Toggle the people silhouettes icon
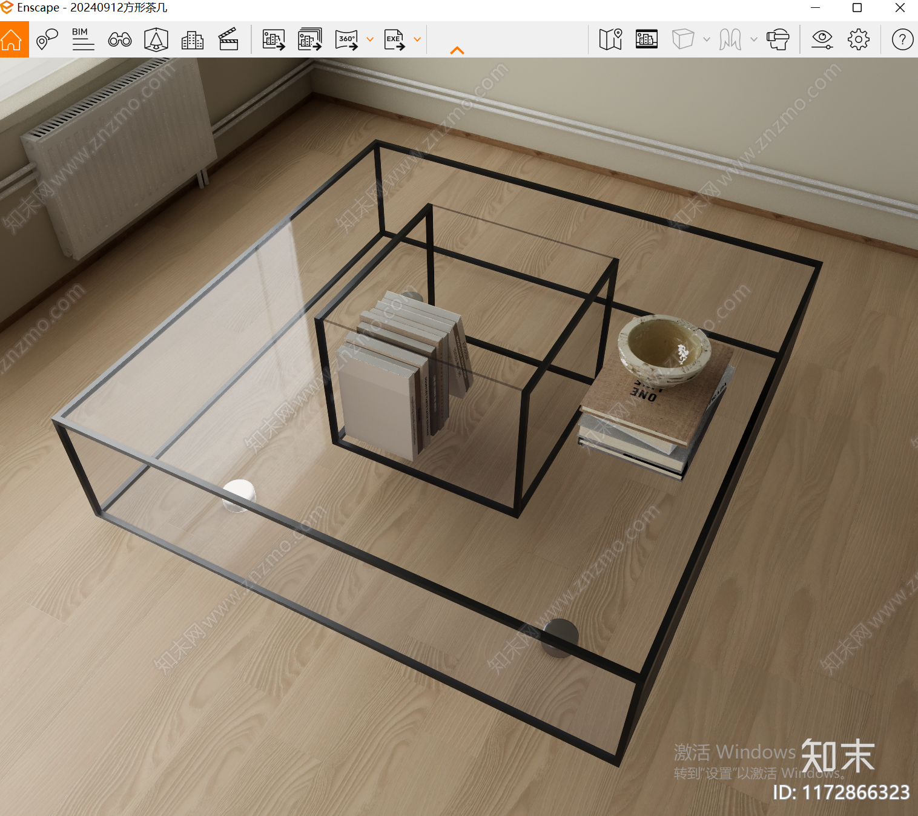The image size is (918, 816). coord(730,40)
